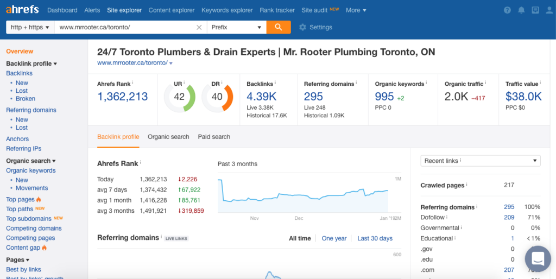The height and width of the screenshot is (279, 556).
Task: Click the Overview link in the sidebar
Action: tap(20, 52)
